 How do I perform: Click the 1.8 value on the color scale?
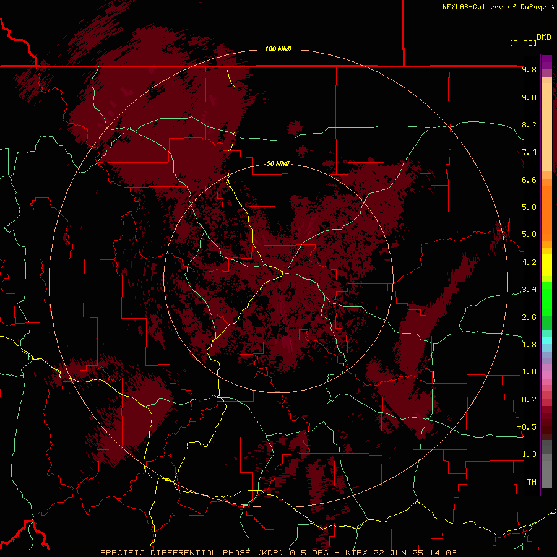(529, 345)
